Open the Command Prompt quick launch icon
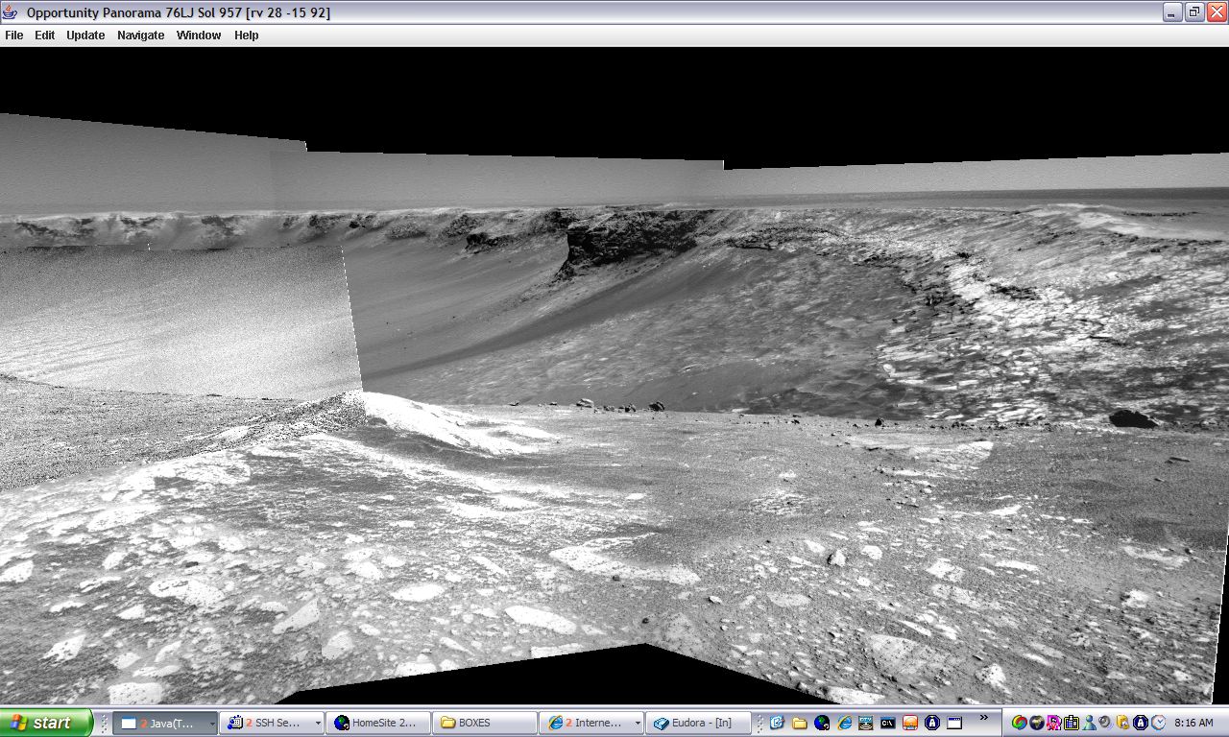 888,723
